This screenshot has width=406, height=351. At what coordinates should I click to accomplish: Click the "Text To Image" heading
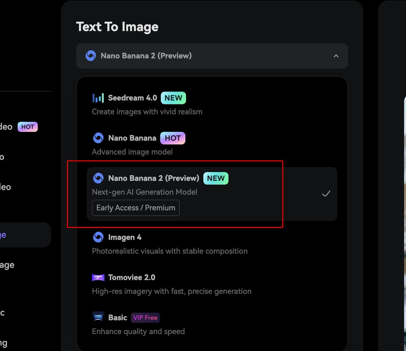[117, 27]
